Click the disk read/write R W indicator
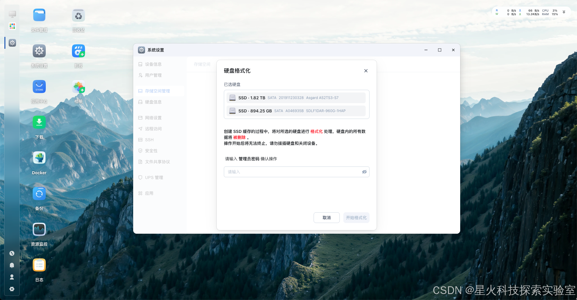Image resolution: width=577 pixels, height=300 pixels. pyautogui.click(x=497, y=12)
